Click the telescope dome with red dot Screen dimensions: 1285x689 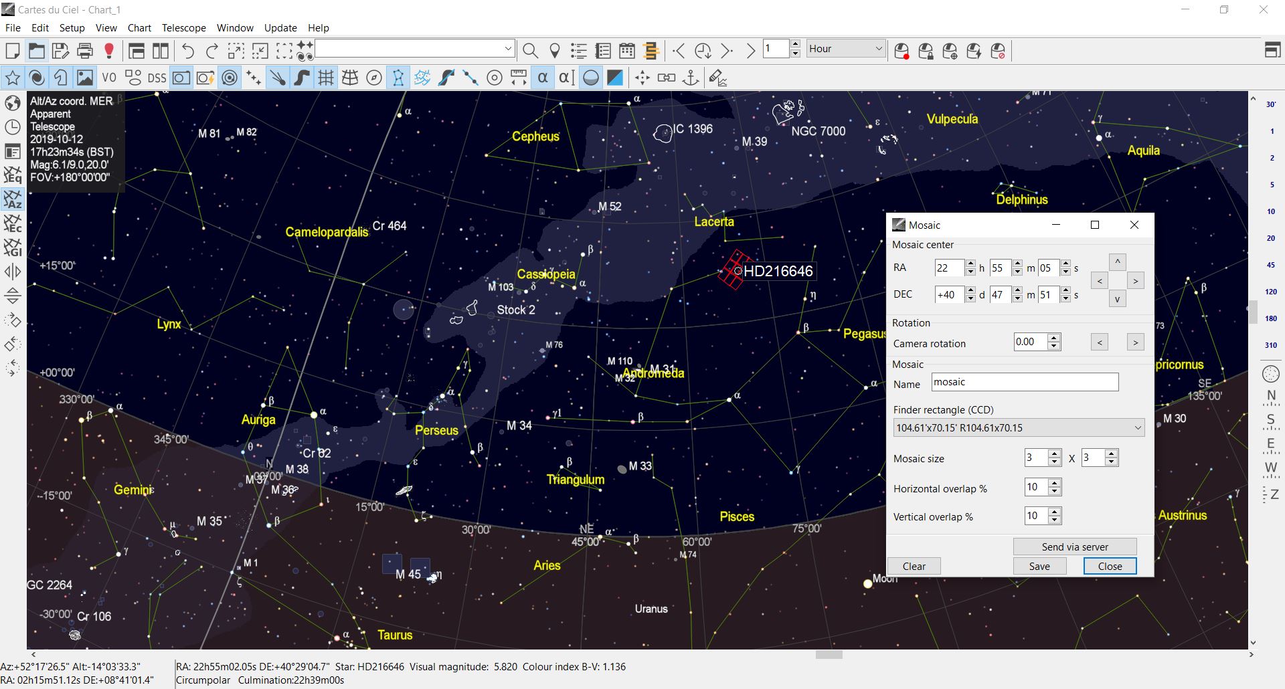click(902, 51)
